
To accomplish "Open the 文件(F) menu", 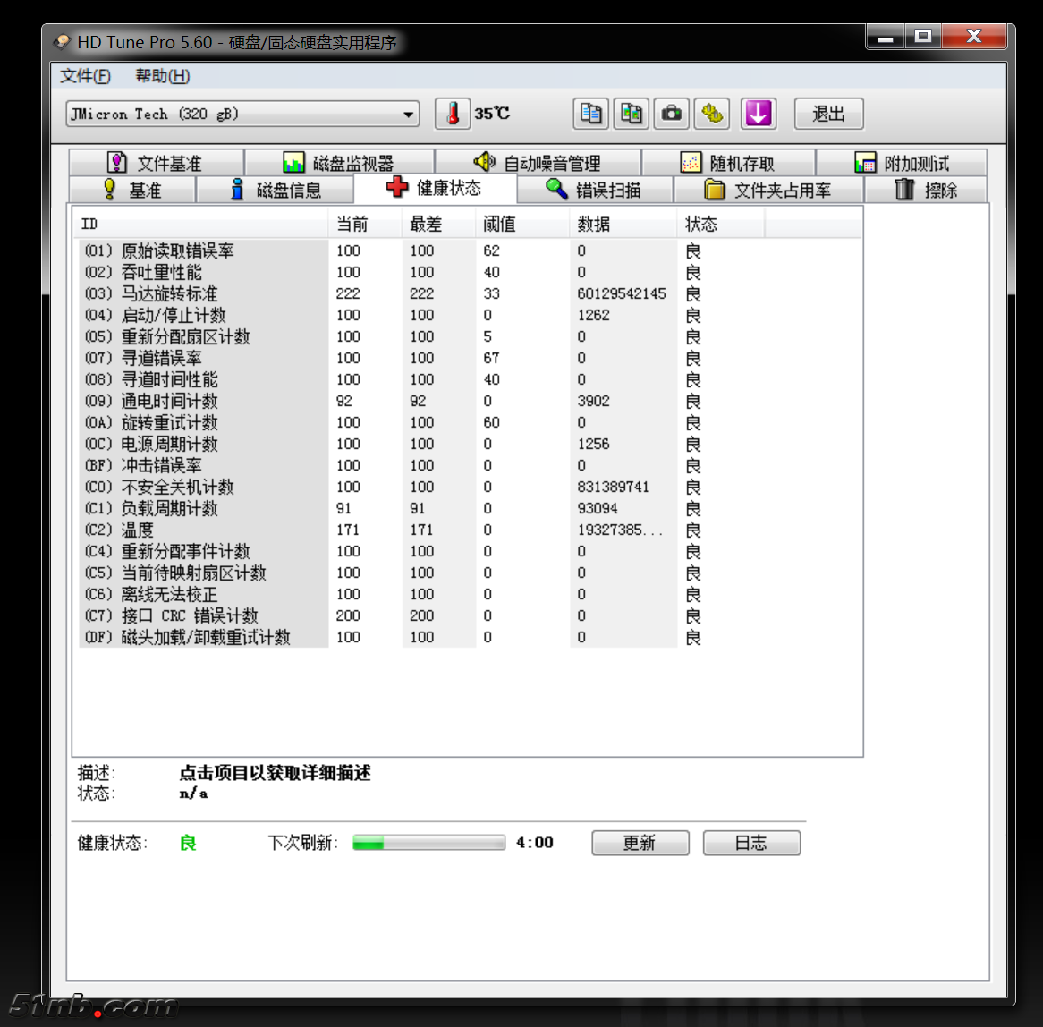I will coord(85,76).
